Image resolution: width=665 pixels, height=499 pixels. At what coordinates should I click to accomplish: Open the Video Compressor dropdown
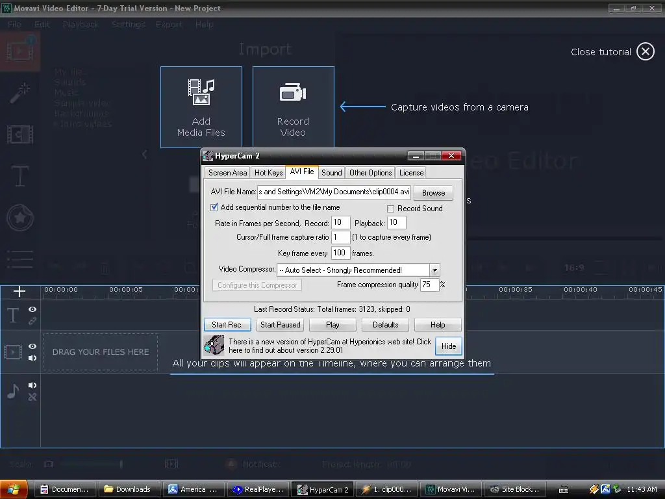click(x=434, y=270)
